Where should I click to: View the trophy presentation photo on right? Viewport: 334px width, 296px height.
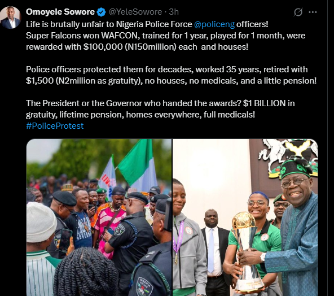point(245,217)
